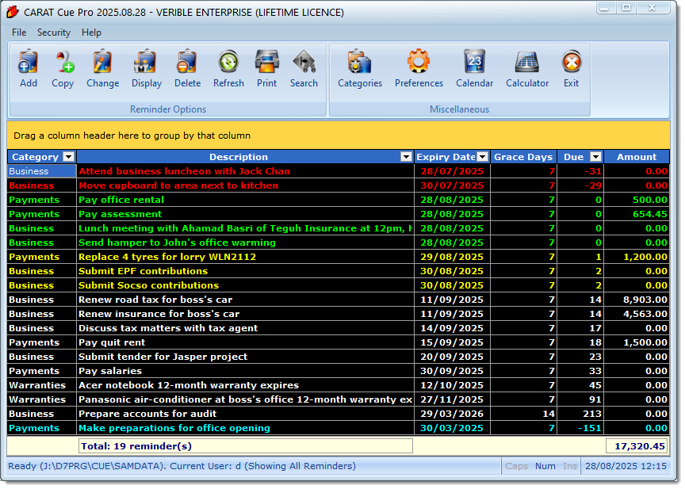Click the Category column header
The image size is (685, 489).
click(35, 157)
